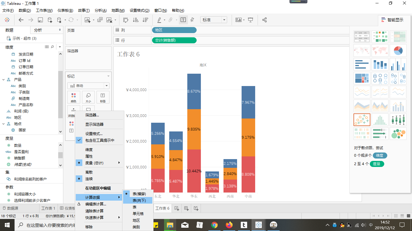Choose 单元格 in compute-using submenu

[138, 214]
